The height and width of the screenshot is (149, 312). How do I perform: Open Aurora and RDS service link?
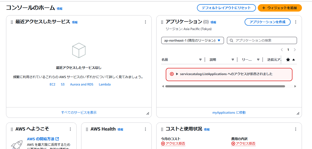pos(82,84)
